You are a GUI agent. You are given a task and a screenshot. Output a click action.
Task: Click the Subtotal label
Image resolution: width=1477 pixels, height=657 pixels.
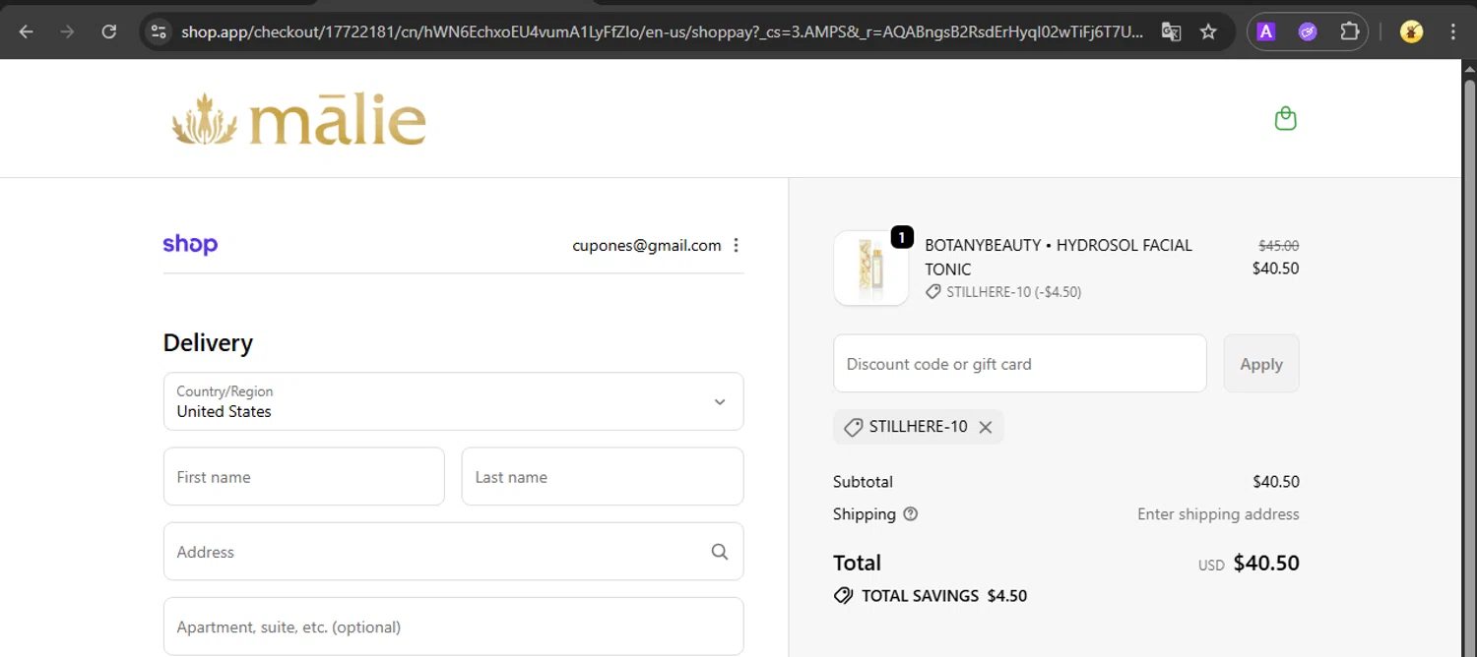tap(863, 482)
